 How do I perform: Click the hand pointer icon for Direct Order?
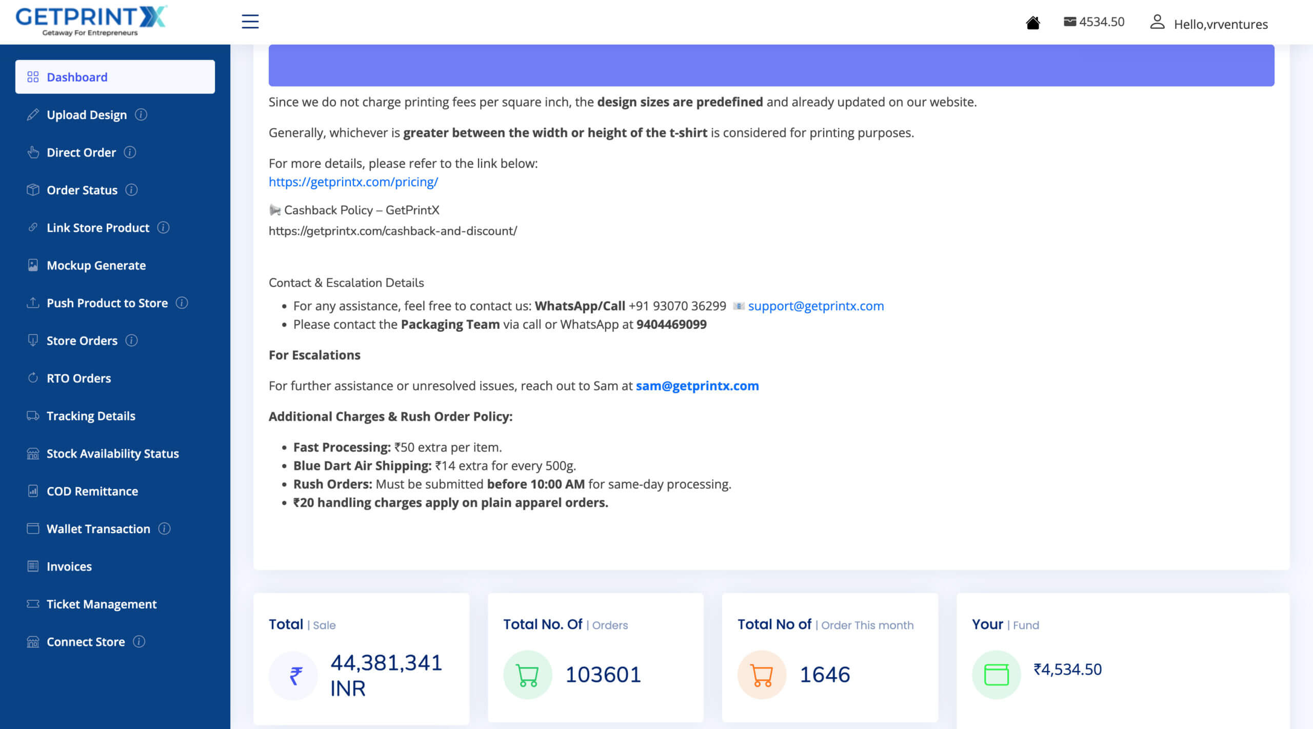33,152
